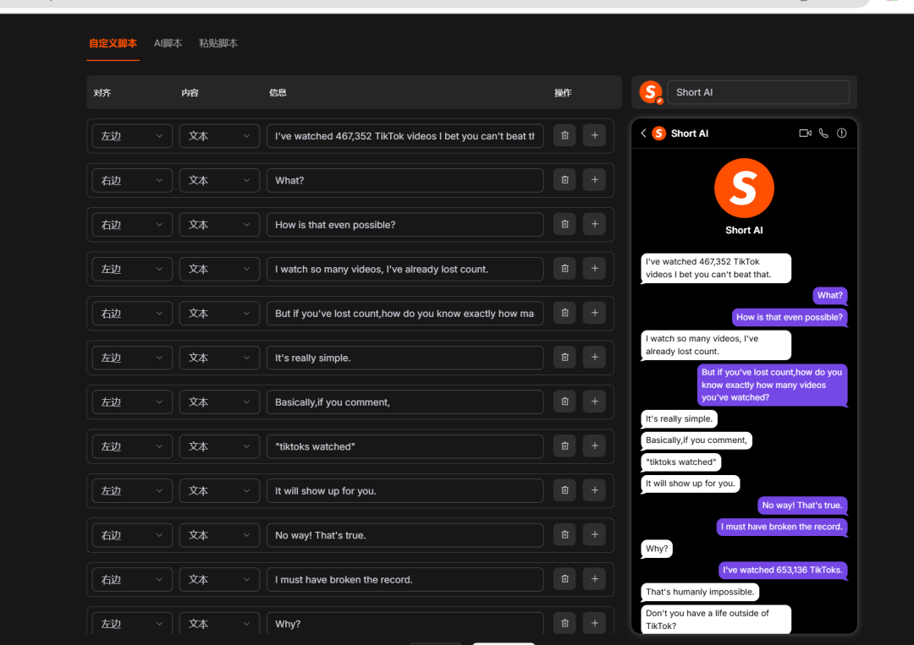Delete the "I watch so many videos" row
Viewport: 914px width, 645px height.
(564, 268)
